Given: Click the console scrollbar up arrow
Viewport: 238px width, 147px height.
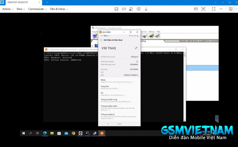Looking at the screenshot, I should click(185, 53).
